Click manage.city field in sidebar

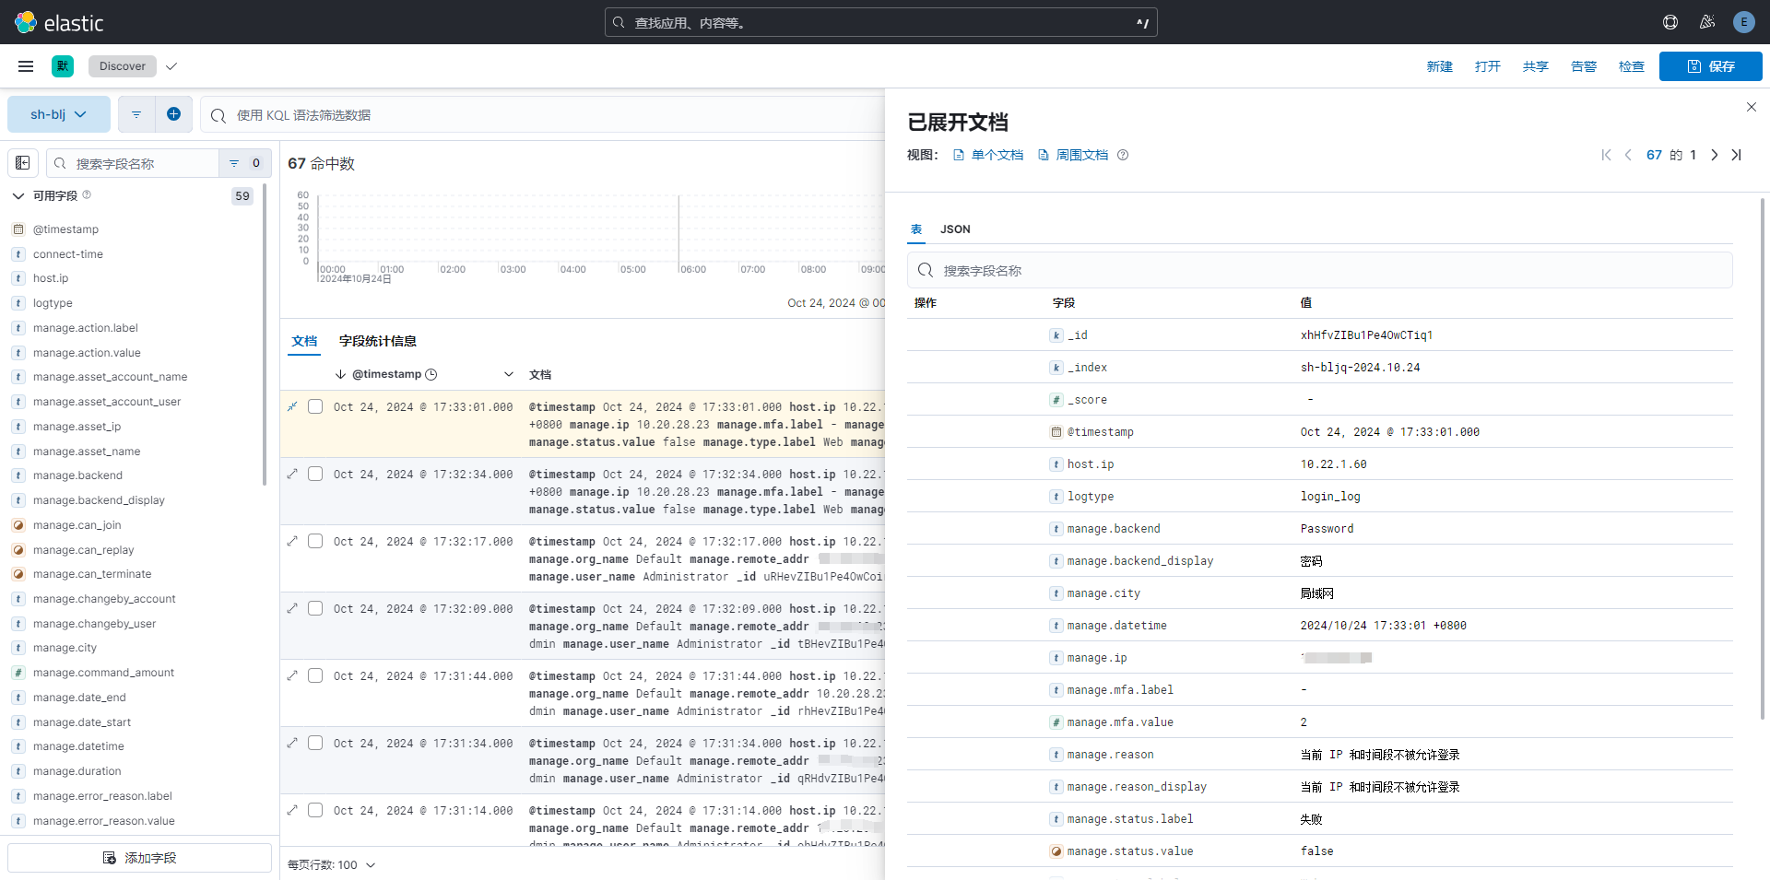point(65,648)
